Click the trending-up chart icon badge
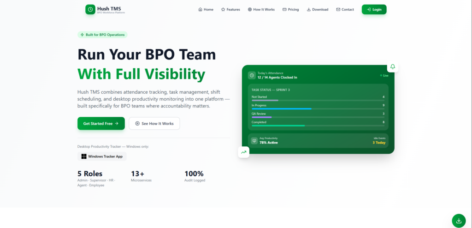Screen dimensions: 472x228 coord(243,152)
